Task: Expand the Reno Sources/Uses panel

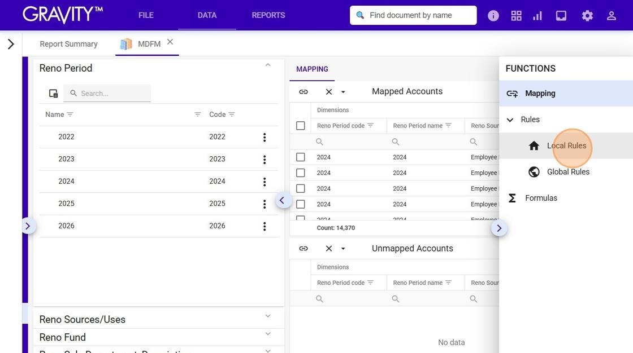Action: [x=268, y=316]
